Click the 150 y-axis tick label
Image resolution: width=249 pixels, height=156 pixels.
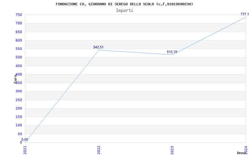click(19, 117)
